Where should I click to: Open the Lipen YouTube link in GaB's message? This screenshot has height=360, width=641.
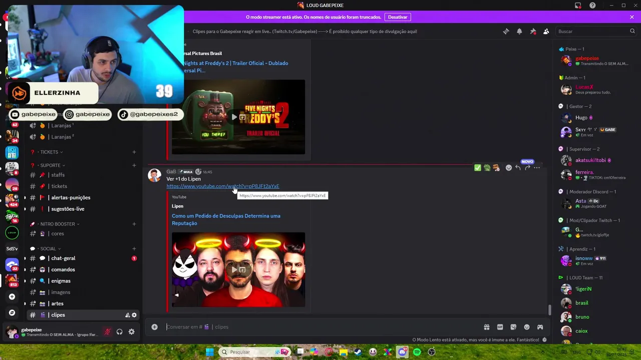223,186
